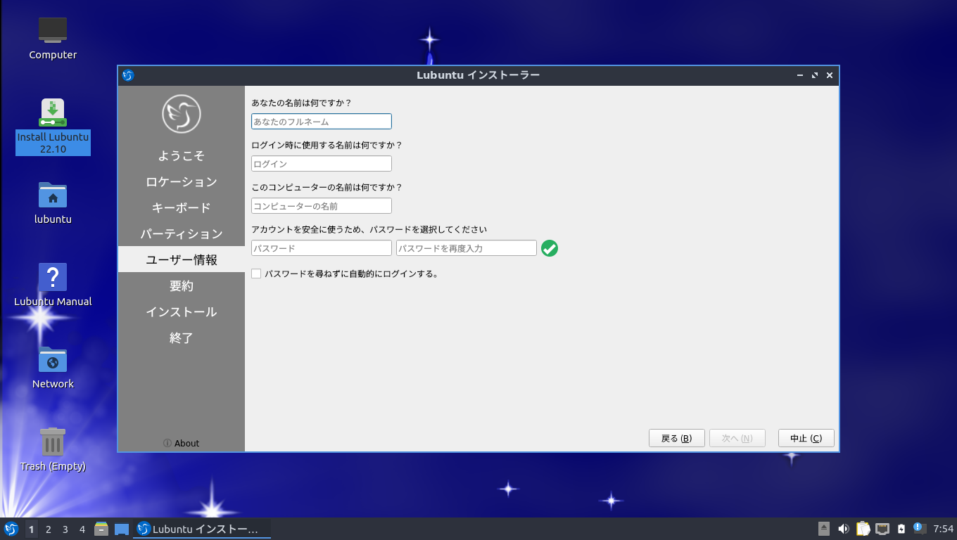Select the 終了 step in sidebar
This screenshot has width=957, height=540.
[x=182, y=338]
